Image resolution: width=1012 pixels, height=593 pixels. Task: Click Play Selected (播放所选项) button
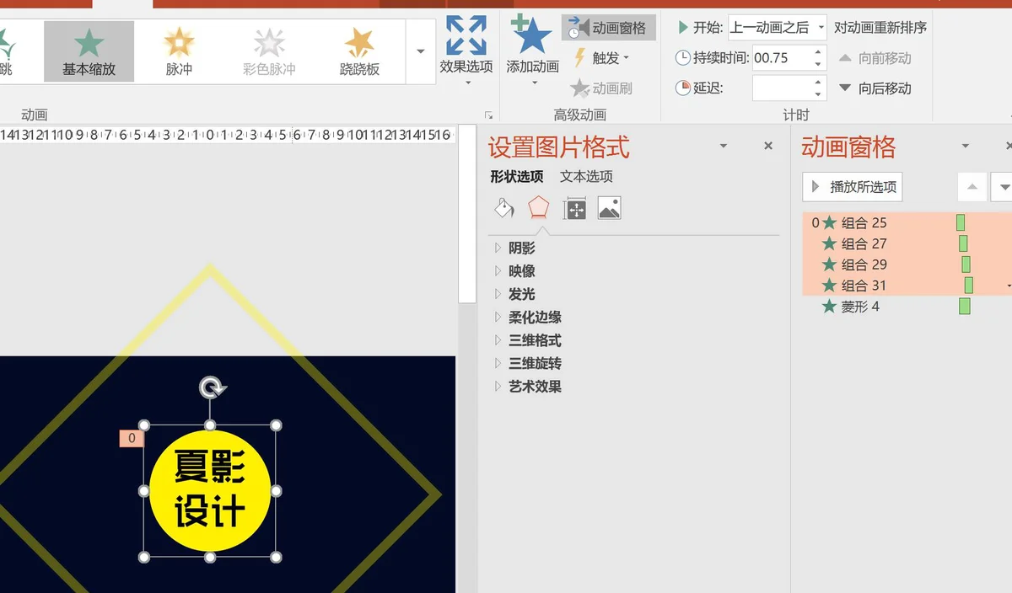(x=853, y=187)
